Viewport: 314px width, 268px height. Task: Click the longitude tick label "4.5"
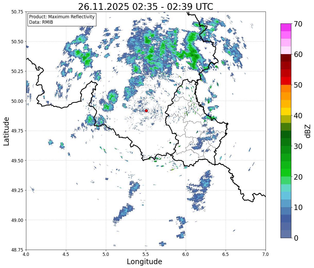66,254
